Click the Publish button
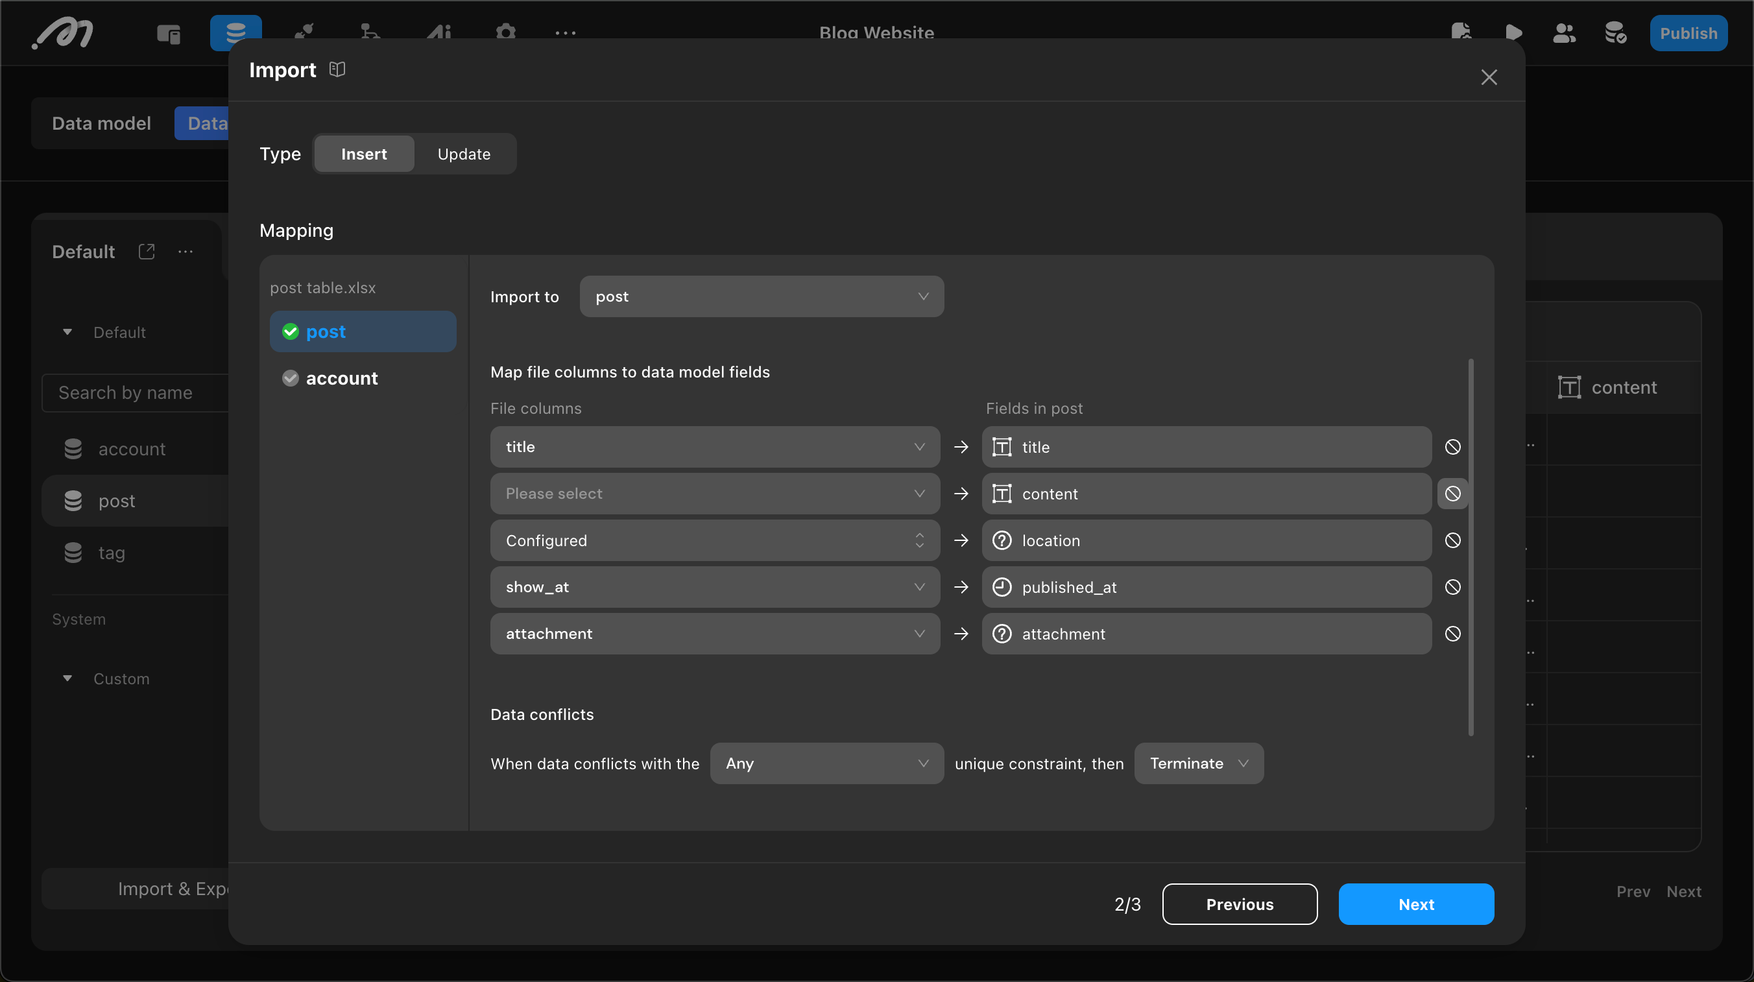Viewport: 1754px width, 982px height. [1688, 33]
